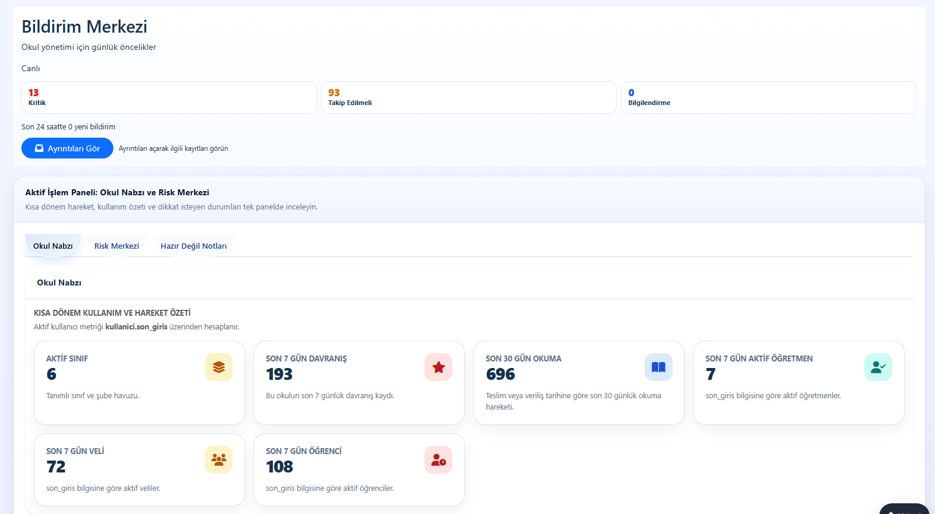Click the 'SON 7 GÜN ÖĞRENCİ' card label

point(304,451)
